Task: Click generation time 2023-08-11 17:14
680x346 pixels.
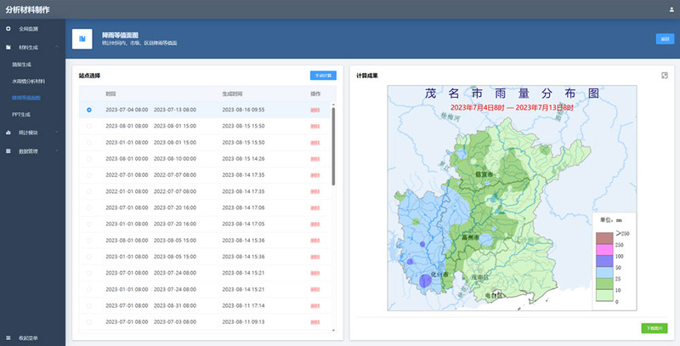Action: (x=243, y=306)
